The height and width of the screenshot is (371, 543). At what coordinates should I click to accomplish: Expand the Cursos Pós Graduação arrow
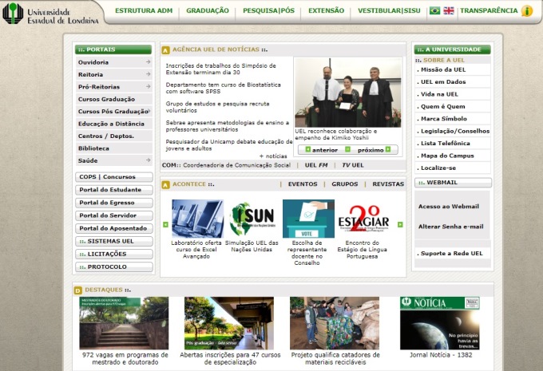149,111
